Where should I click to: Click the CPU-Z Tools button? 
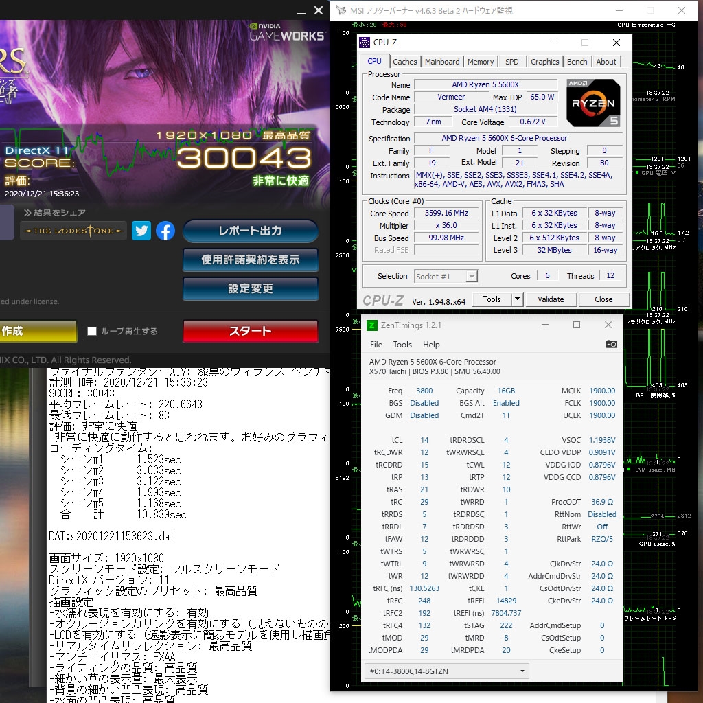492,299
